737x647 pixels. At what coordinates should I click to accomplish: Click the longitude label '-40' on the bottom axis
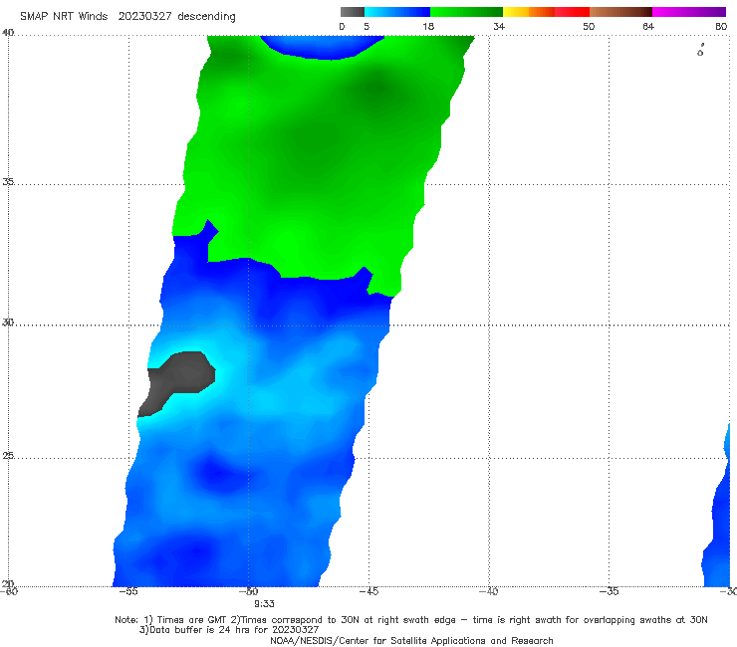pyautogui.click(x=489, y=591)
